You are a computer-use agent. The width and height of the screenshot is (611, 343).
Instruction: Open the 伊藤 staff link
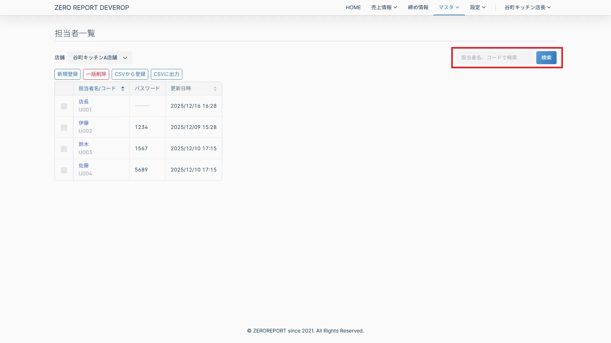click(x=84, y=123)
